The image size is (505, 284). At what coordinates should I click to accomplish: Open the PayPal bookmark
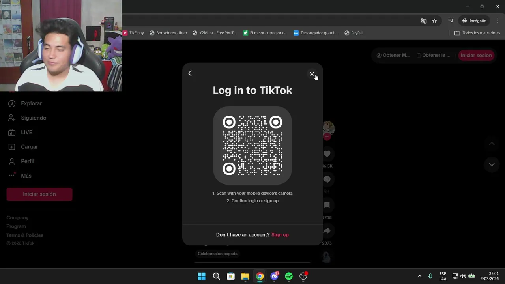tap(353, 33)
